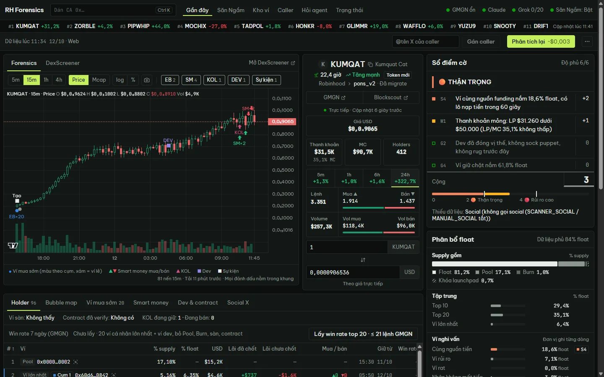Toggle the KOL markers on chart
The height and width of the screenshot is (377, 604).
[214, 80]
